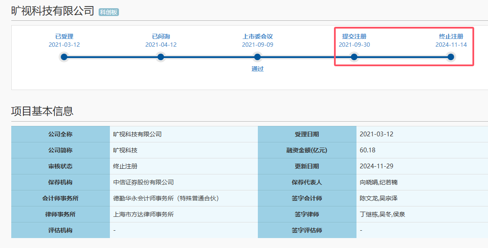Viewport: 488px width, 248px height.
Task: Click the 上市委会议 timeline dot
Action: click(x=257, y=57)
